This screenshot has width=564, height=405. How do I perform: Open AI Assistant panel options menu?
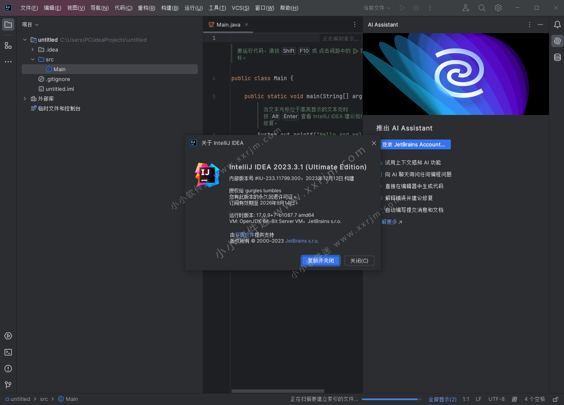point(530,25)
